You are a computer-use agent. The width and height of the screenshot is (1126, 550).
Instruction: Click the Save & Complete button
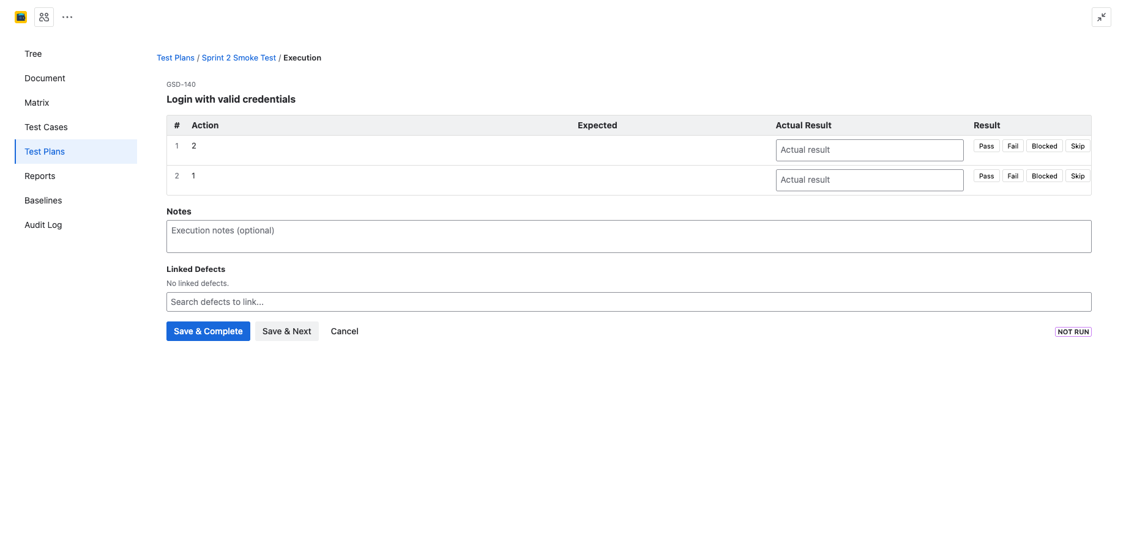coord(208,331)
